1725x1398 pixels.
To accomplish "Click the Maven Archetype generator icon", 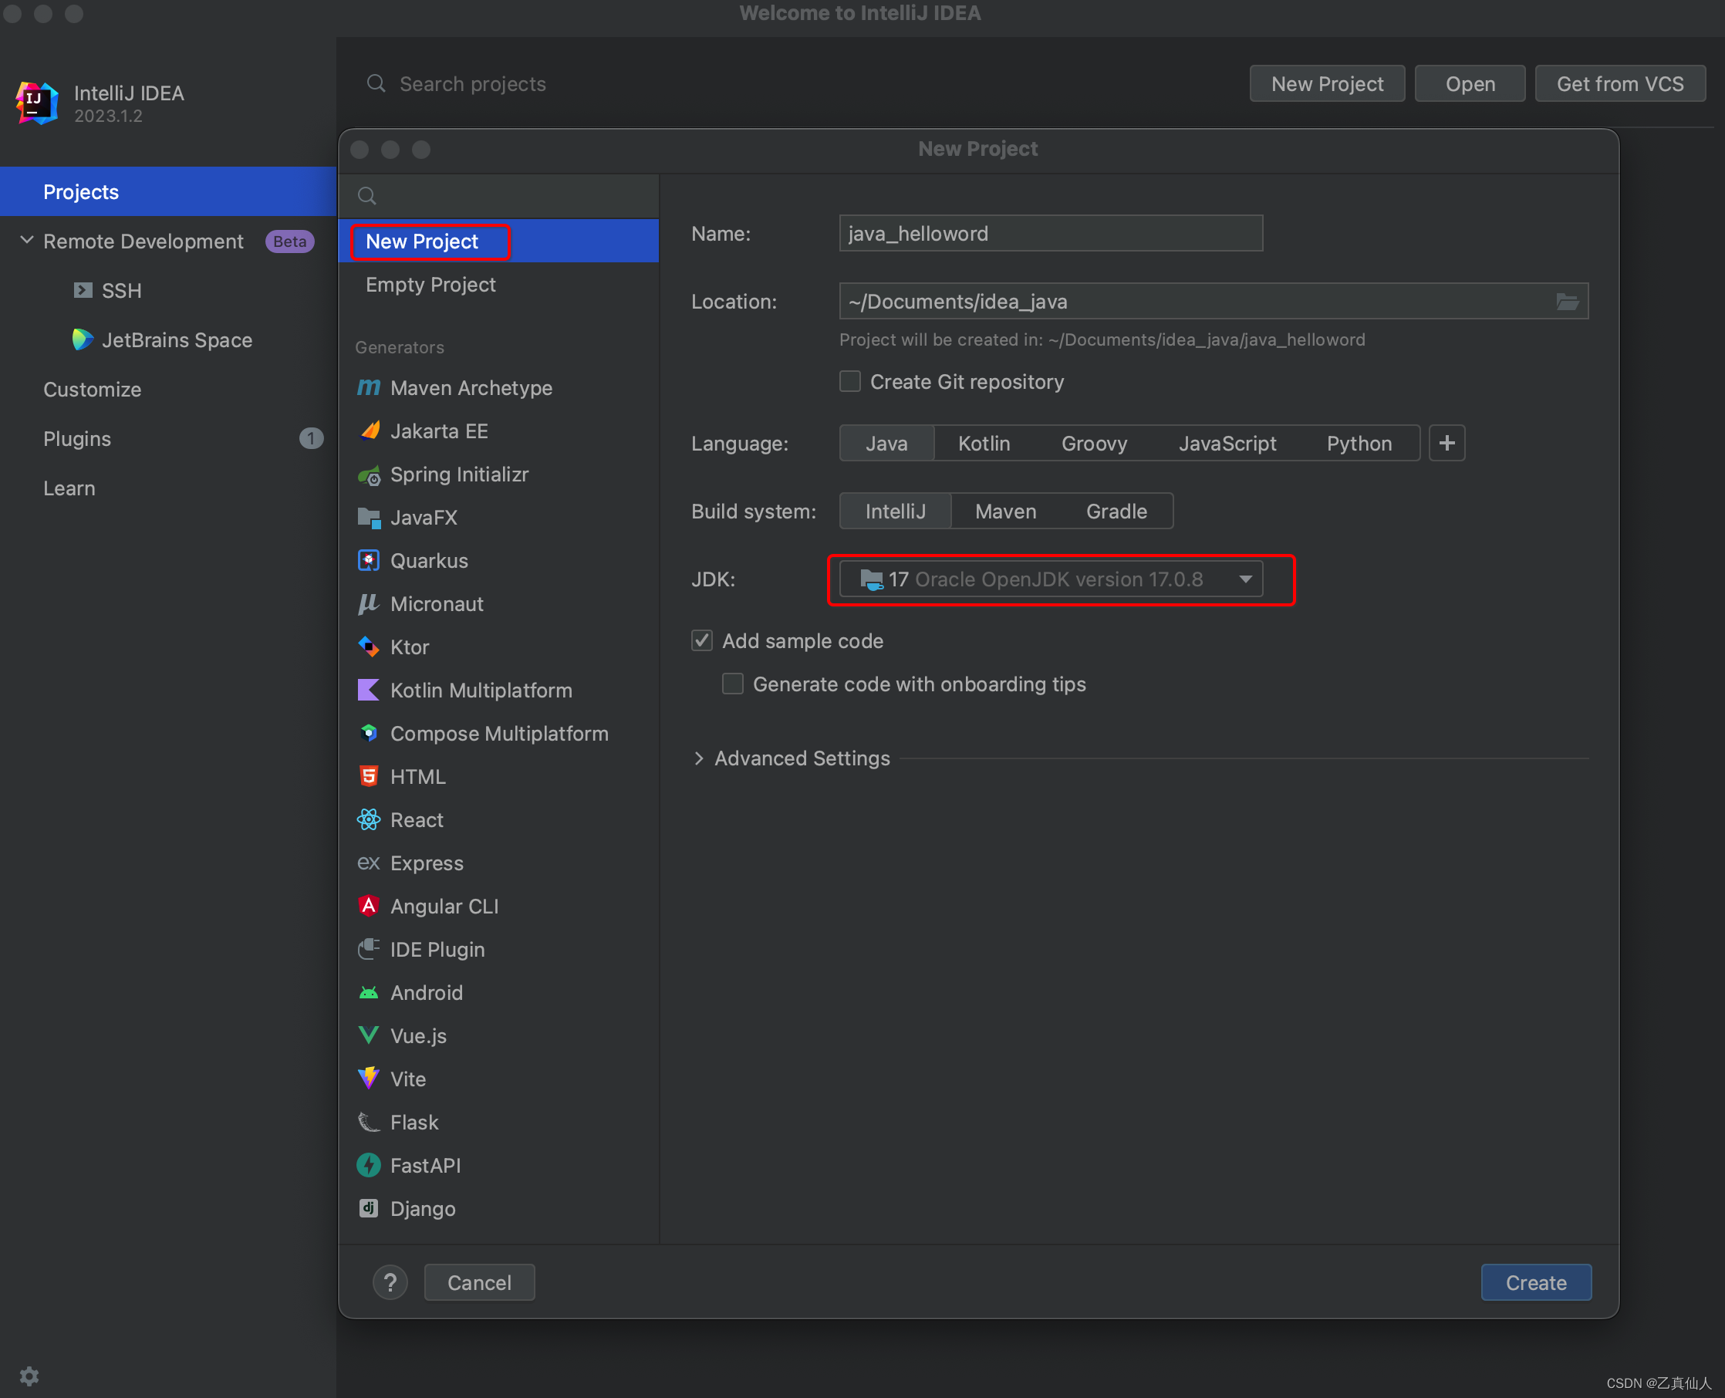I will tap(368, 385).
